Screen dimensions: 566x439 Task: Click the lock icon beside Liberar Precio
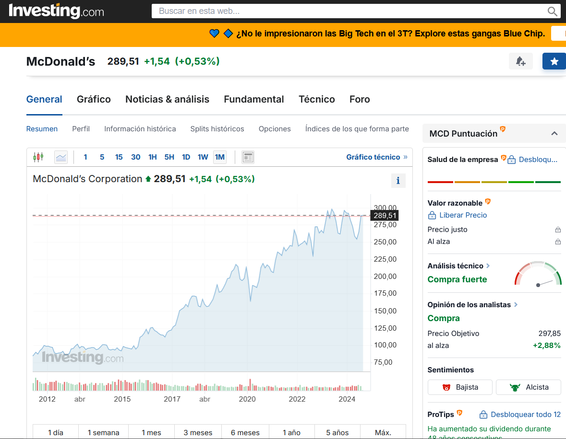coord(432,215)
